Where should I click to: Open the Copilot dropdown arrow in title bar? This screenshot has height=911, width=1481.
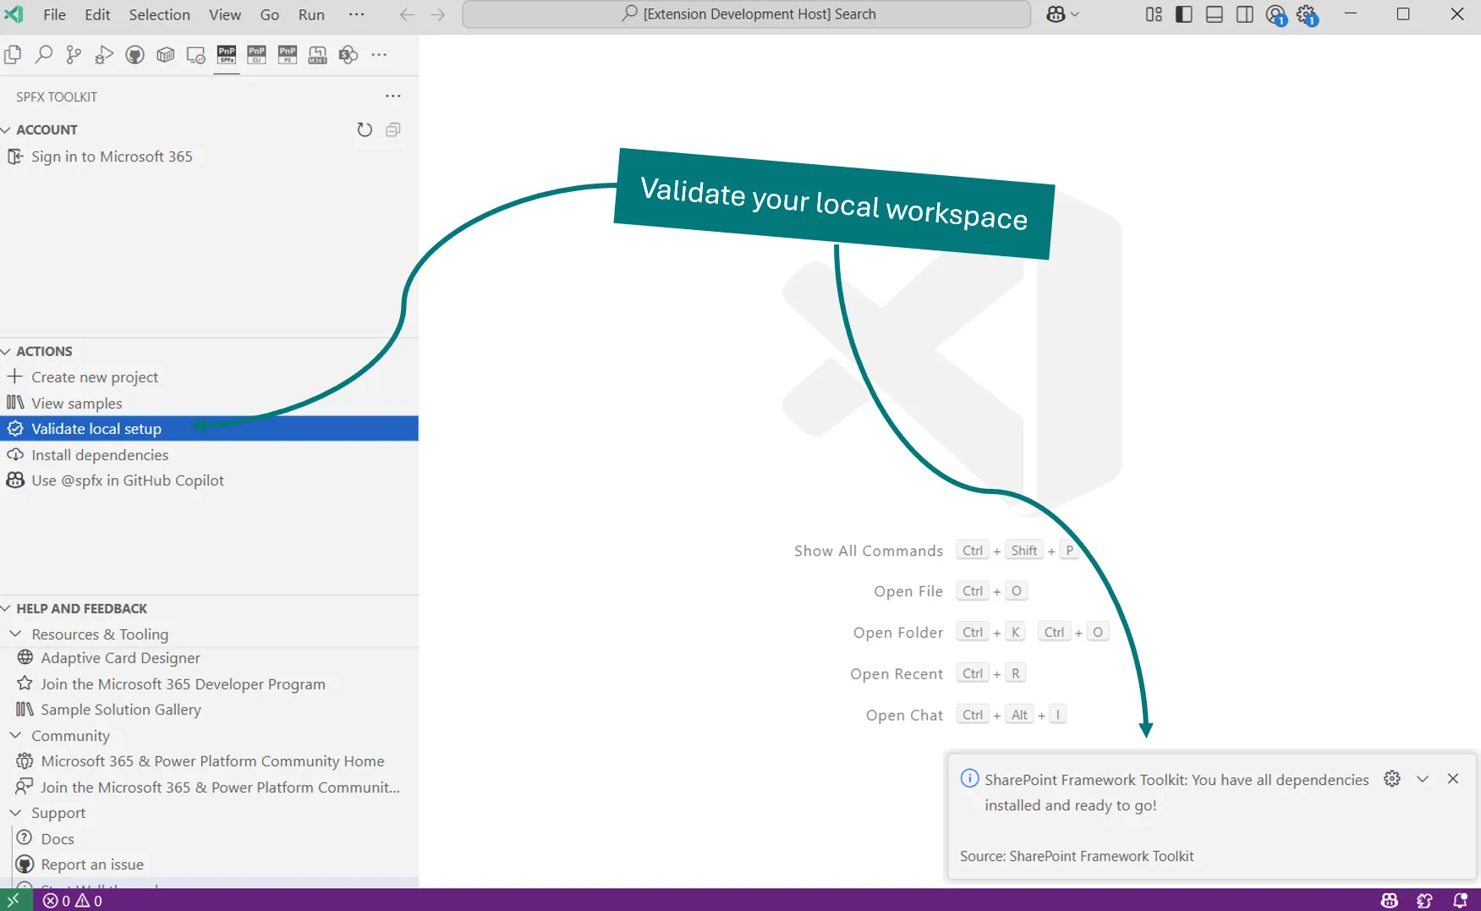(x=1075, y=14)
